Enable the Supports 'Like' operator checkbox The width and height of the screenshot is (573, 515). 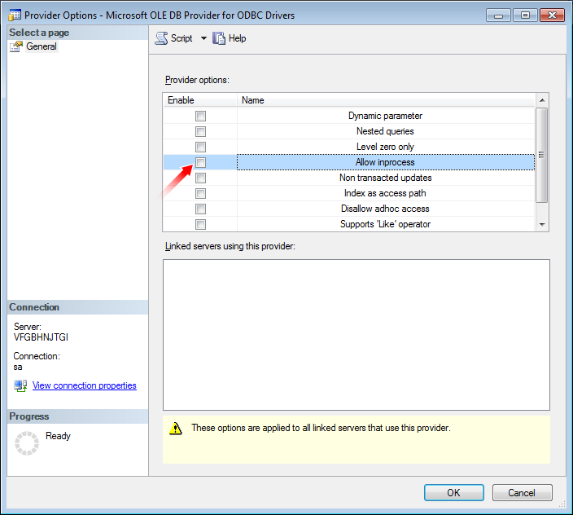tap(200, 224)
